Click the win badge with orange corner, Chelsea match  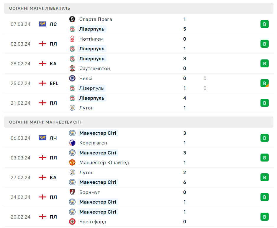[264, 83]
